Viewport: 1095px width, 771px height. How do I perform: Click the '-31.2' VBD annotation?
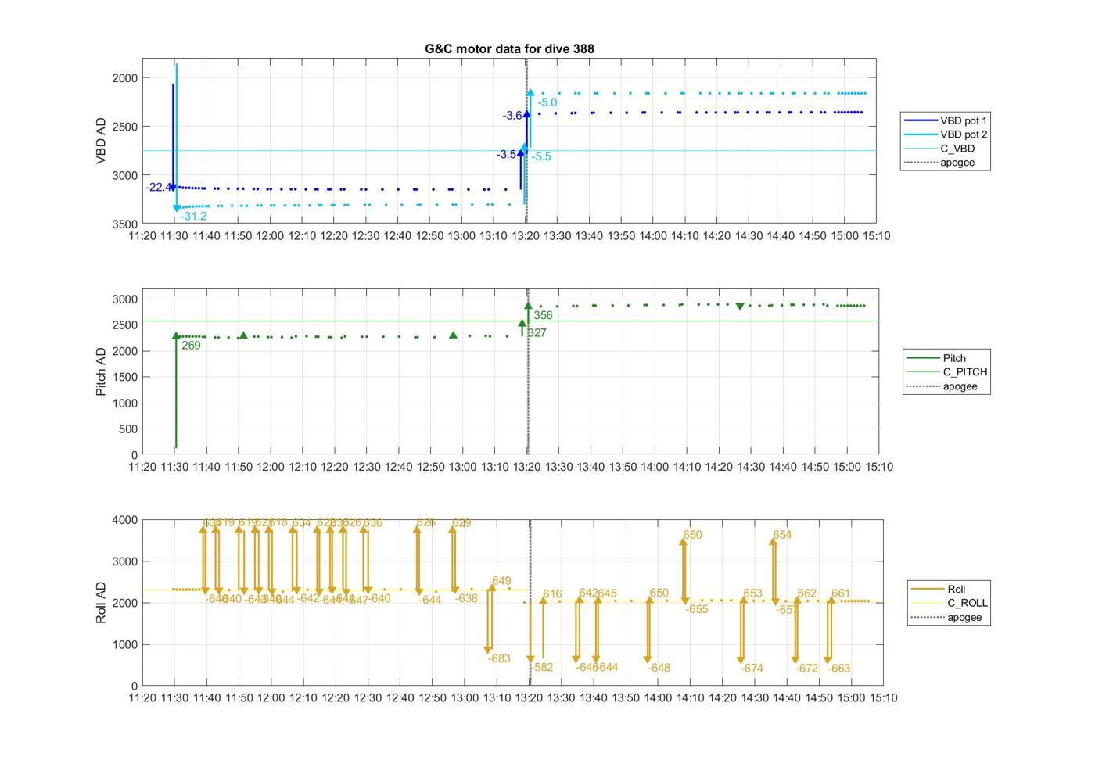click(x=193, y=216)
